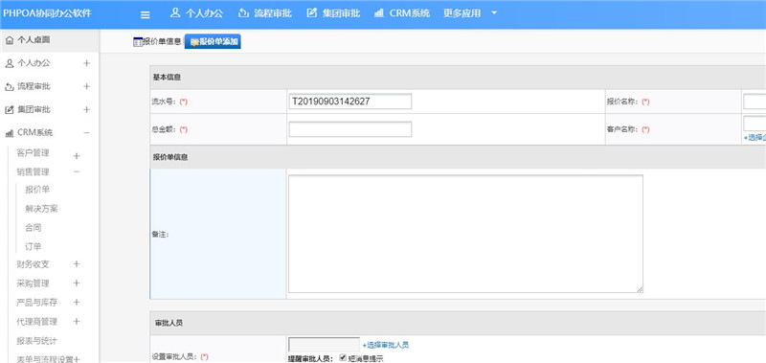Select the 报价单添加 tab
This screenshot has width=766, height=363.
coord(213,42)
